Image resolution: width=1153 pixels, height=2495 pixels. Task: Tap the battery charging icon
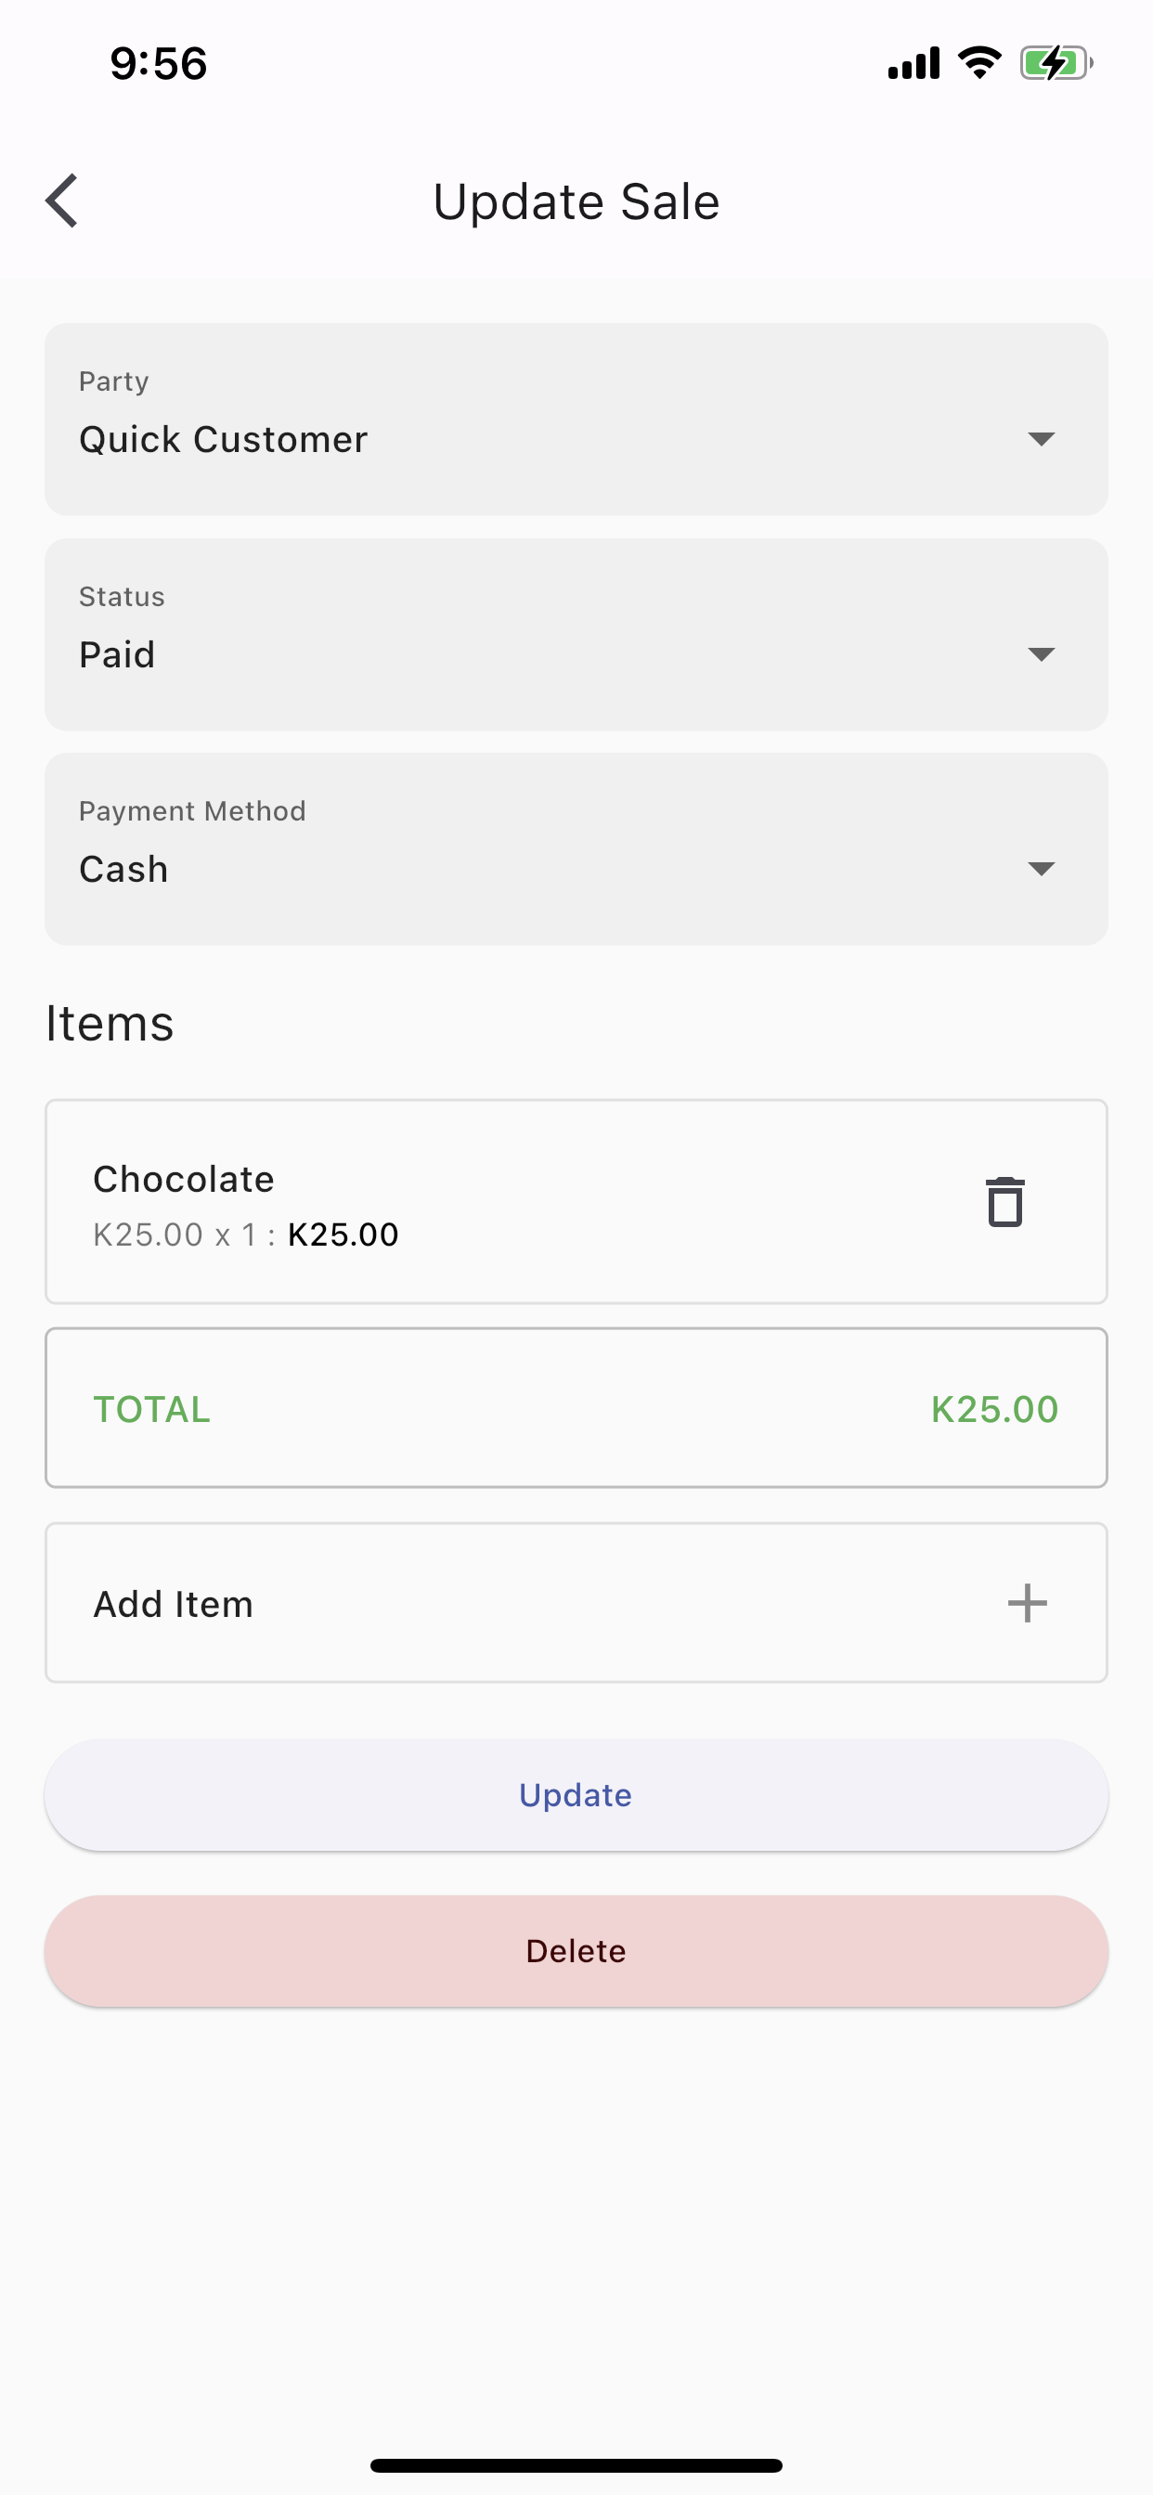coord(1056,63)
